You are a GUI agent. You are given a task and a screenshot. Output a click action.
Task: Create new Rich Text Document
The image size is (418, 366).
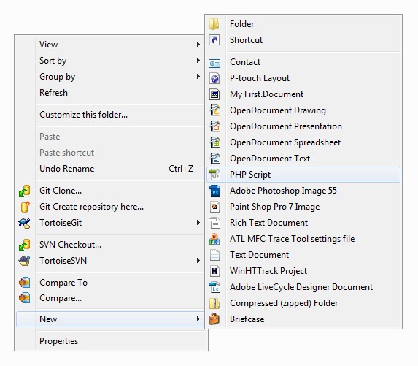303,223
